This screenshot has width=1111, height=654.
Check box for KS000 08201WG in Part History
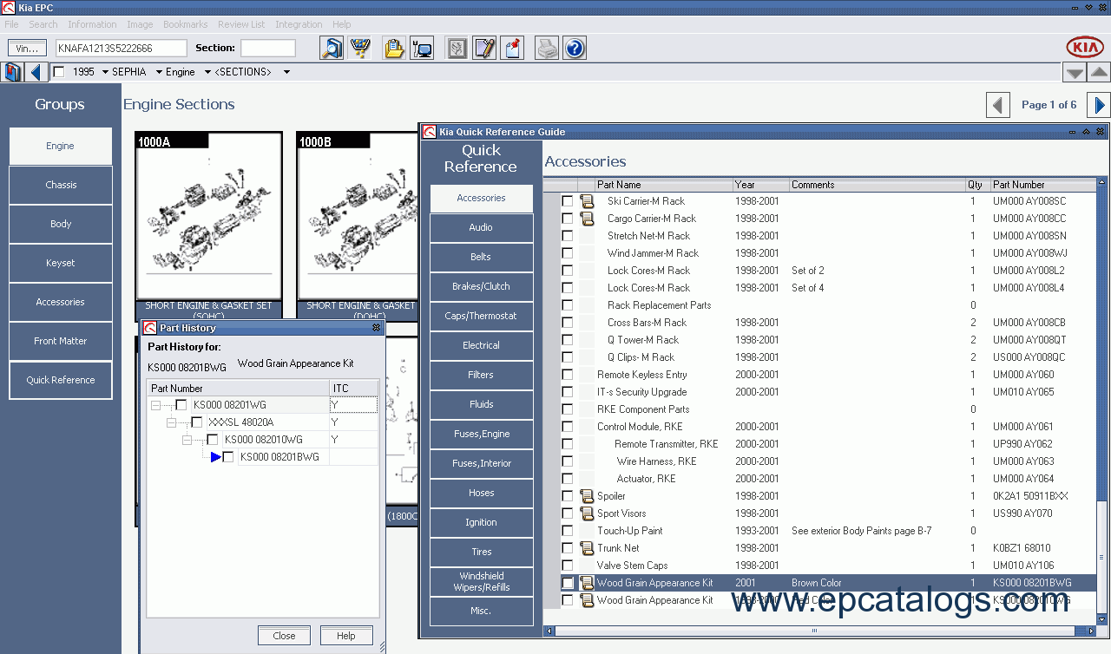point(181,405)
